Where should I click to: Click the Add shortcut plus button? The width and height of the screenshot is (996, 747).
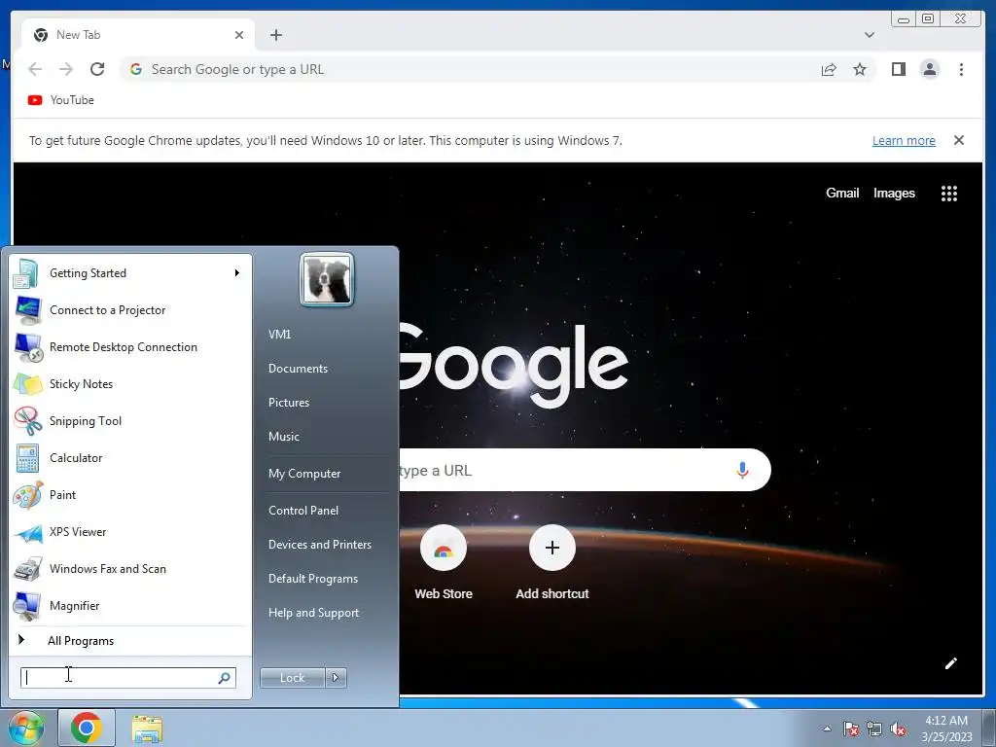pos(552,548)
